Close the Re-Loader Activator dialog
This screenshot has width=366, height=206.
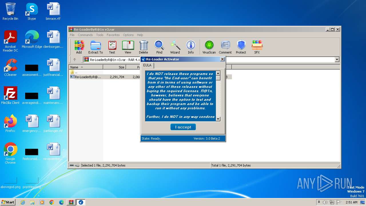(222, 59)
